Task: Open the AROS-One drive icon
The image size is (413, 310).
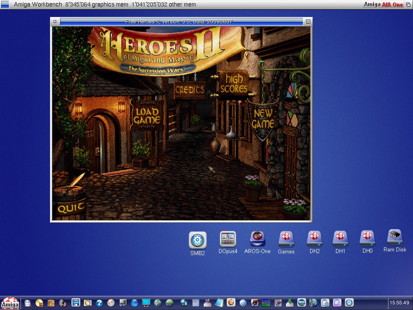Action: pyautogui.click(x=257, y=240)
